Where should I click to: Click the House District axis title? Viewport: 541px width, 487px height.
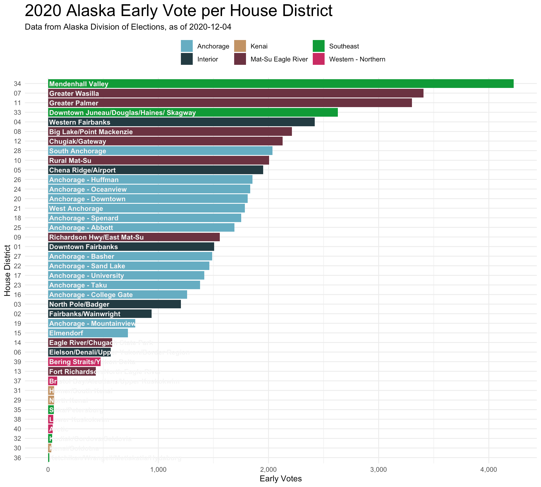[x=8, y=270]
